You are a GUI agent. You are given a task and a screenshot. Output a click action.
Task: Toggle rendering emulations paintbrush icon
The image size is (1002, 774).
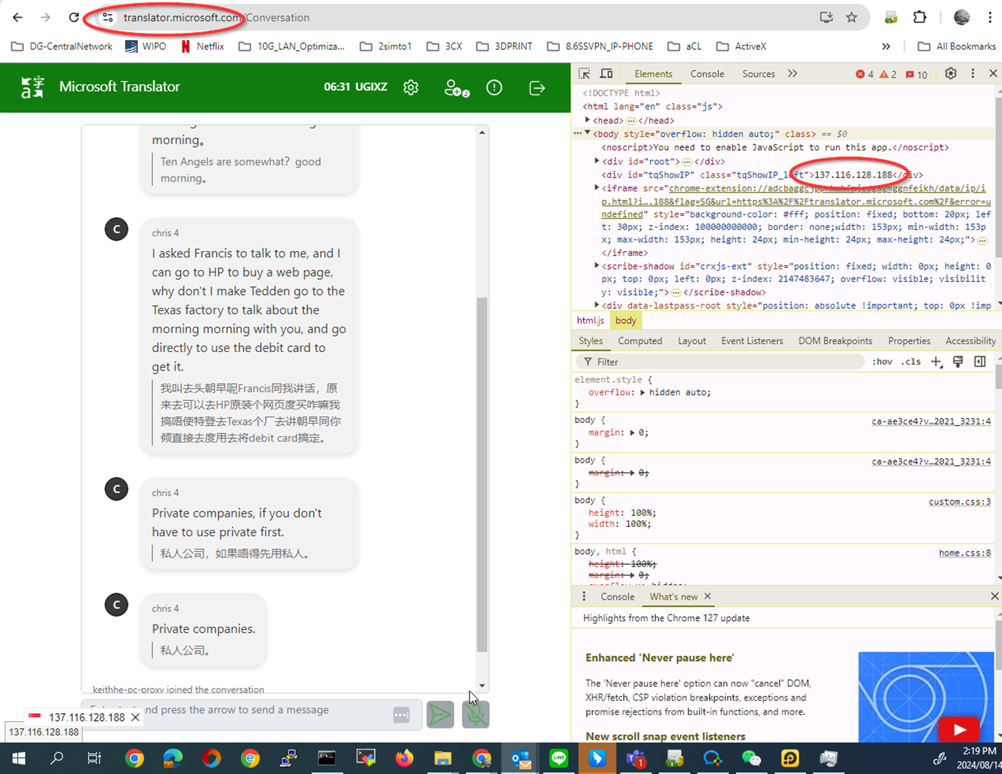point(958,362)
